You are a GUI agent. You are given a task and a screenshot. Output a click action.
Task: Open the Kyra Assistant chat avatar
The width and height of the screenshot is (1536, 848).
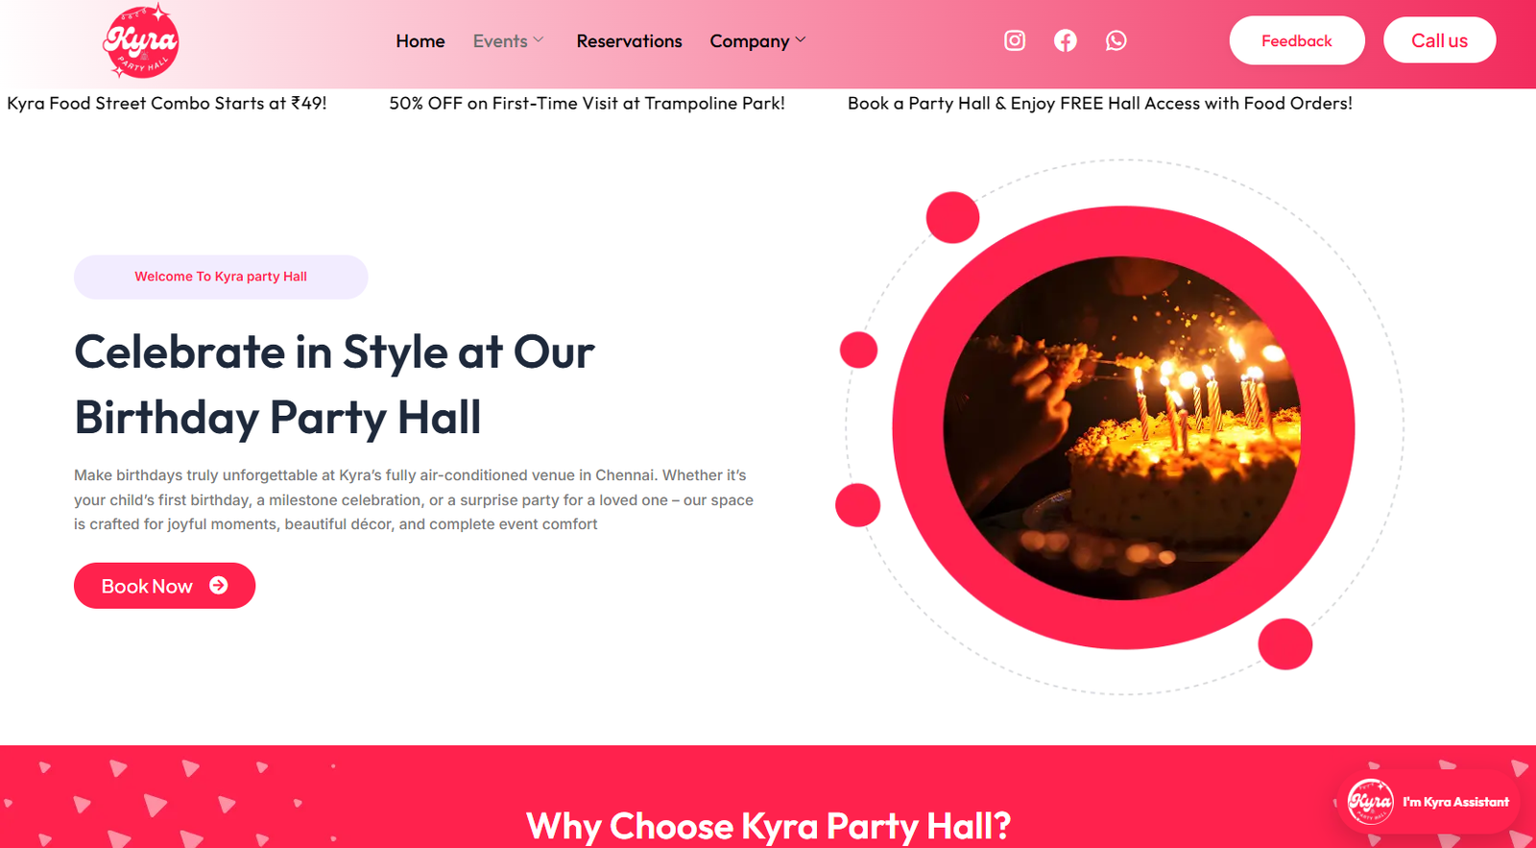(1370, 802)
